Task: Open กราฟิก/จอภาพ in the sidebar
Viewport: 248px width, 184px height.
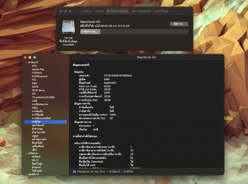Action: pyautogui.click(x=40, y=104)
